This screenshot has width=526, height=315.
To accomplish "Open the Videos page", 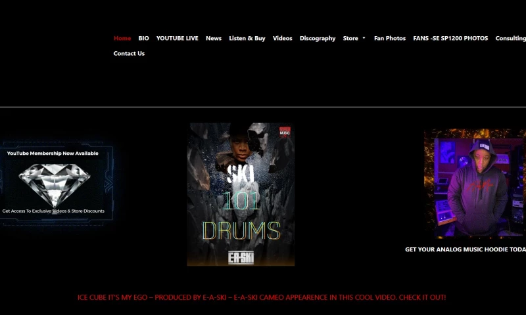I will 283,38.
